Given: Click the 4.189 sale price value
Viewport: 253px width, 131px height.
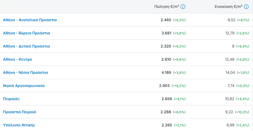Looking at the screenshot, I should [x=166, y=73].
